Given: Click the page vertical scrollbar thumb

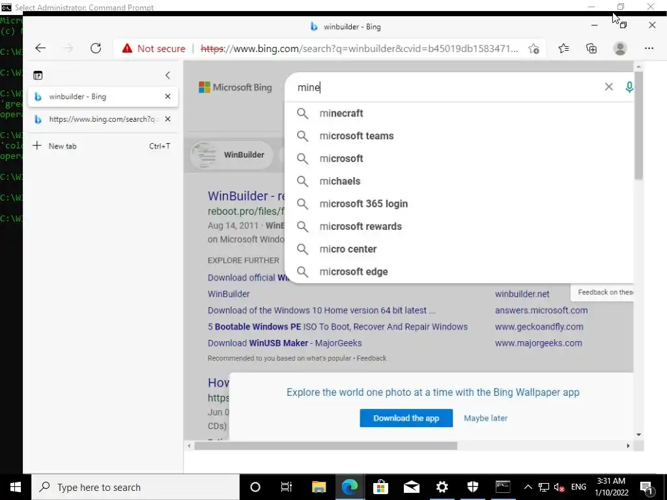Looking at the screenshot, I should [638, 126].
